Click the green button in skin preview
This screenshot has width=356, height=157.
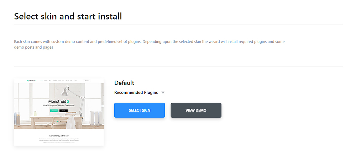(54, 111)
